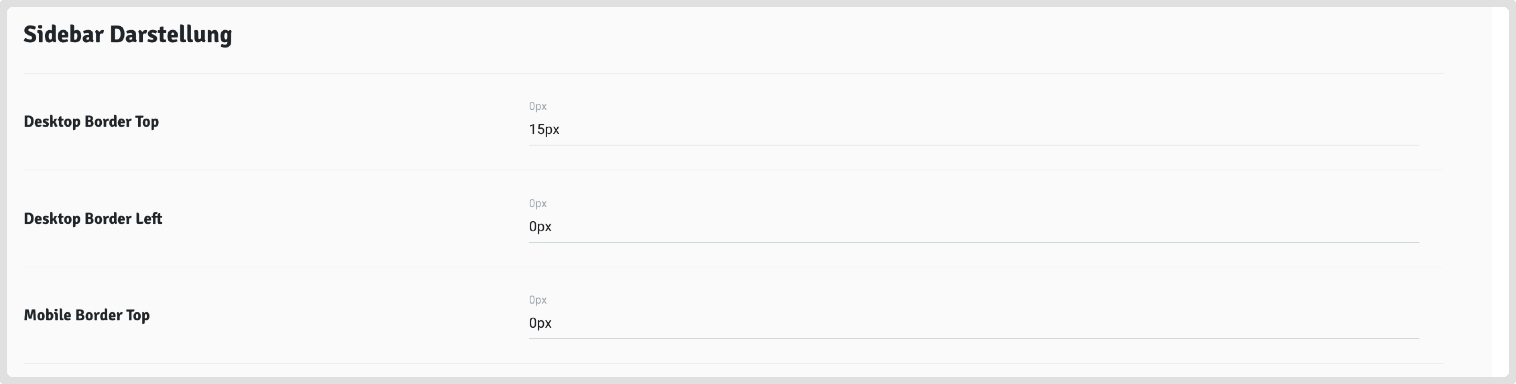Focus the Desktop Border Left input field
Viewport: 1516px width, 384px height.
tap(973, 227)
